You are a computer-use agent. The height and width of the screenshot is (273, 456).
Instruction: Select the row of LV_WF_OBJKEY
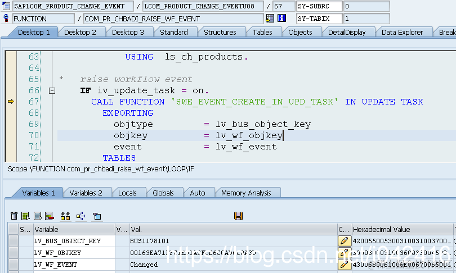[14, 253]
